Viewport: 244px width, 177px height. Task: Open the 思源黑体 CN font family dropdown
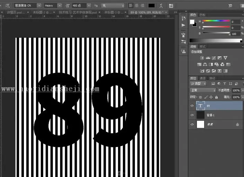(39, 6)
